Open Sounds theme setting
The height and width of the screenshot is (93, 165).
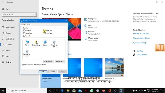pyautogui.click(x=92, y=33)
